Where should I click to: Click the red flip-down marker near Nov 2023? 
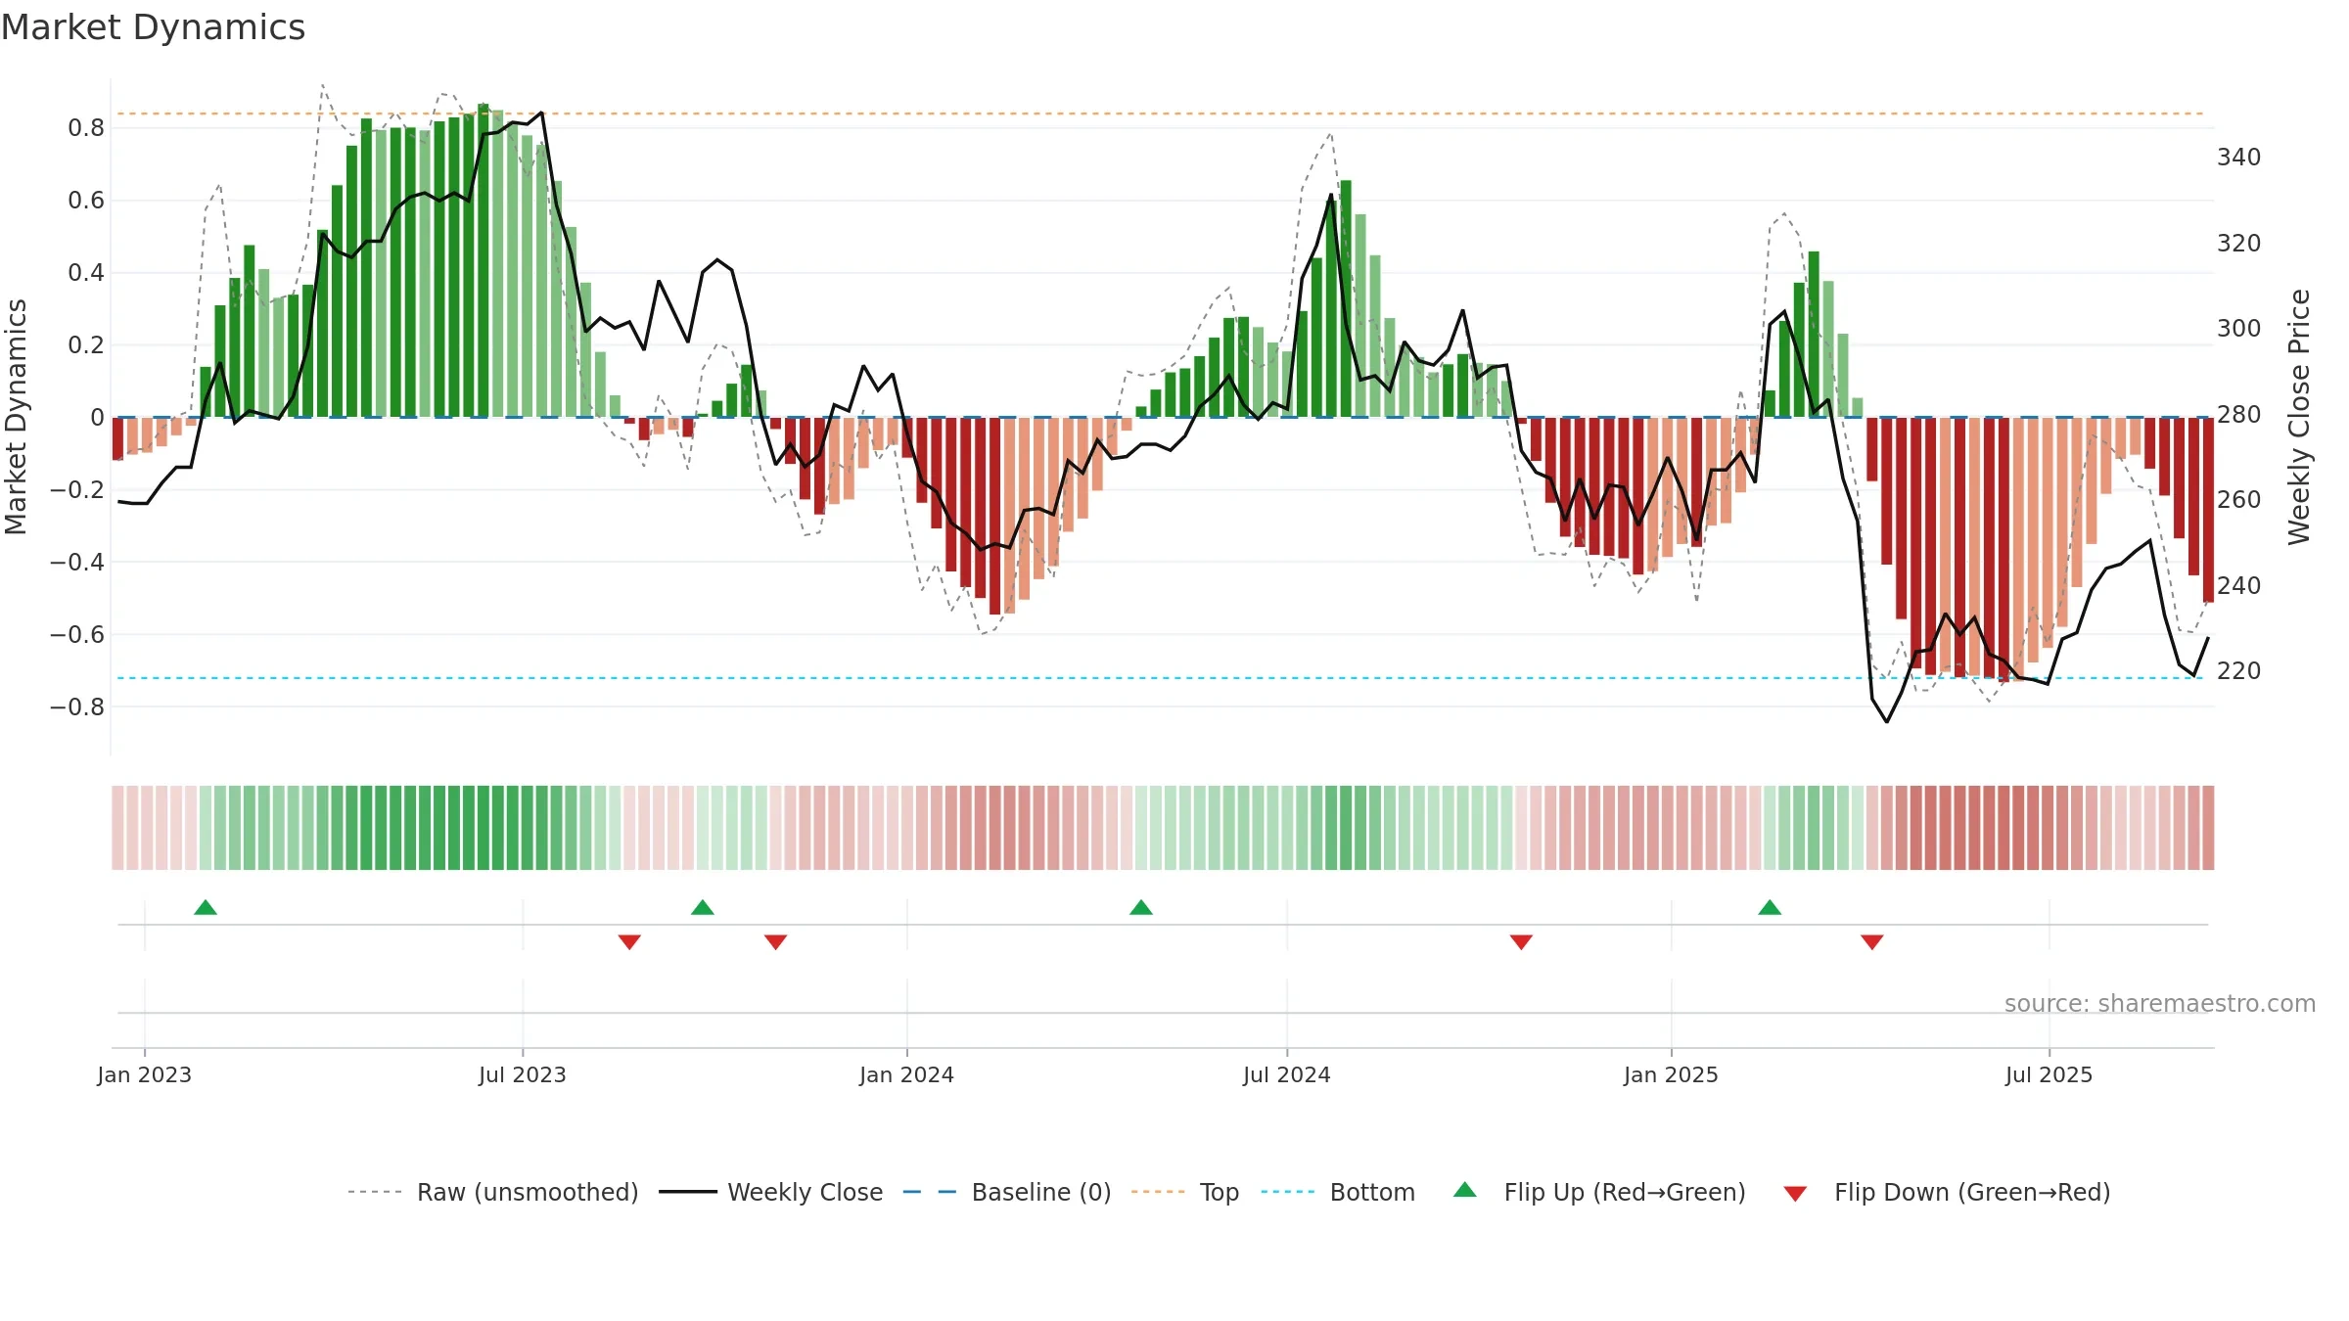click(x=776, y=942)
